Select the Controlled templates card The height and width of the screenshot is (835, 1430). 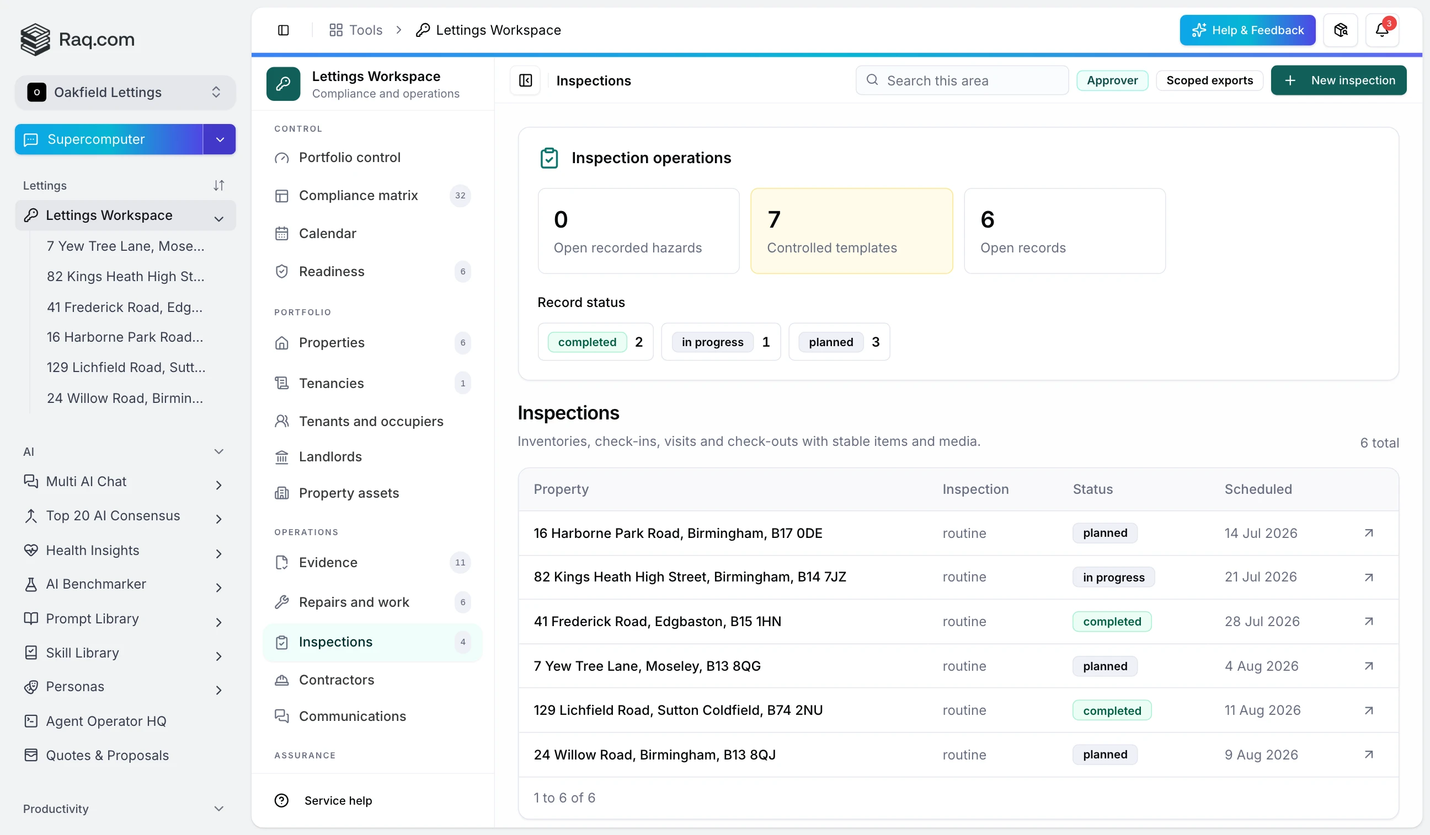(x=851, y=231)
